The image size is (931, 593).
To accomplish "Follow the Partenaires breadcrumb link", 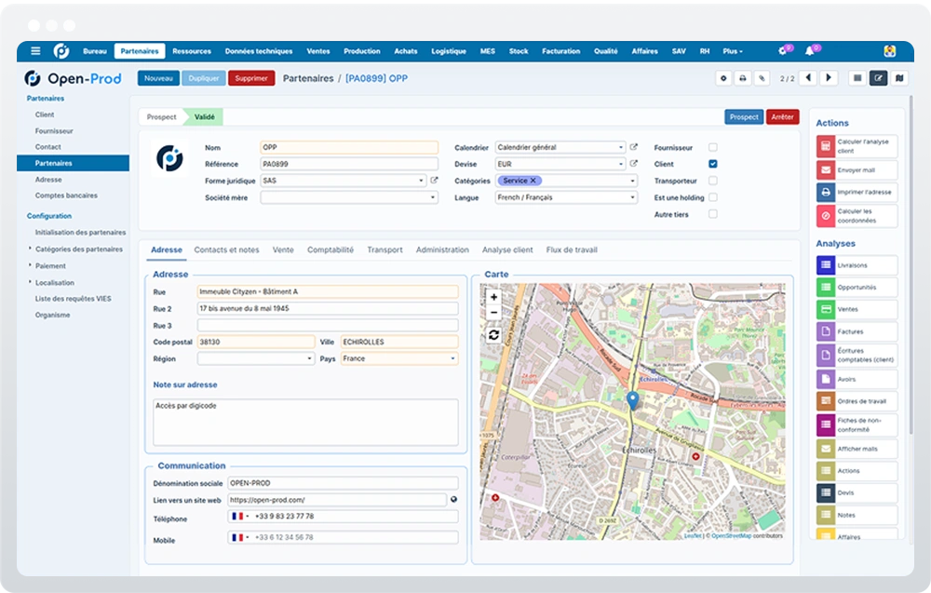I will 308,78.
